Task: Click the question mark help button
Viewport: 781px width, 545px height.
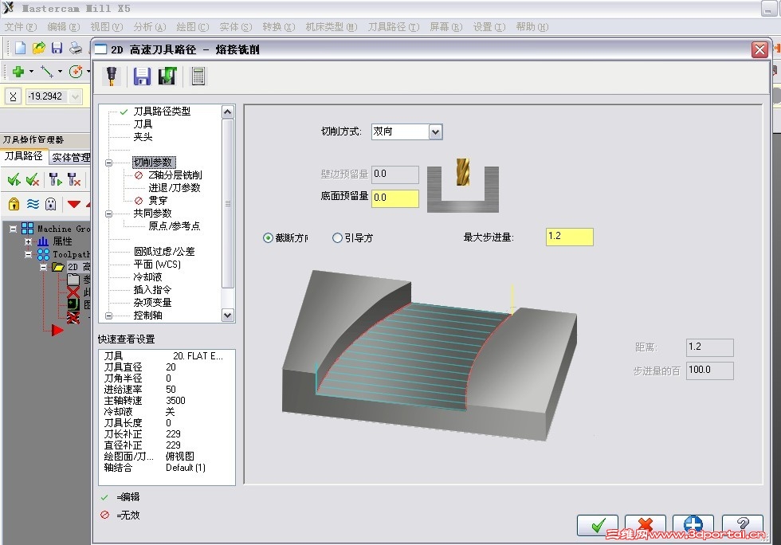Action: (742, 526)
